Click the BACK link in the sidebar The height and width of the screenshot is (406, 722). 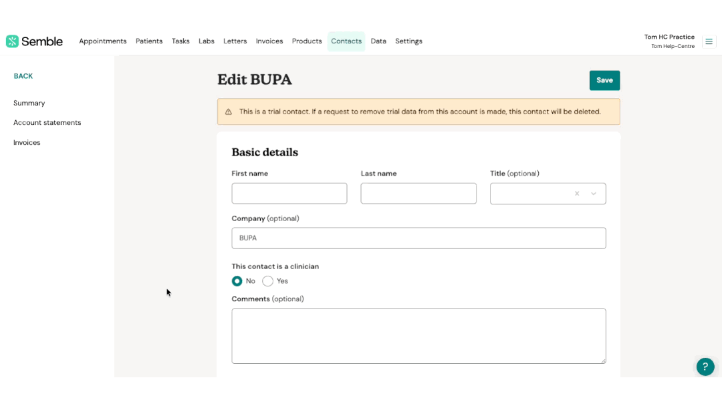click(23, 76)
